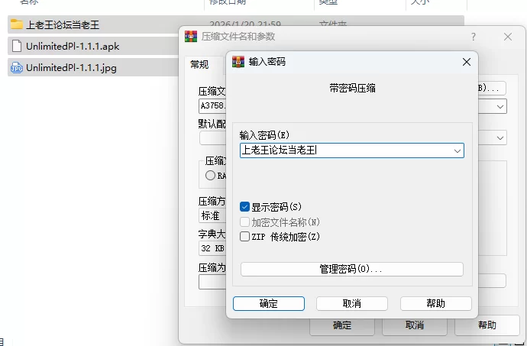Click 帮助 in the 压缩文件名和参数 dialog
Image resolution: width=527 pixels, height=346 pixels.
coord(487,325)
